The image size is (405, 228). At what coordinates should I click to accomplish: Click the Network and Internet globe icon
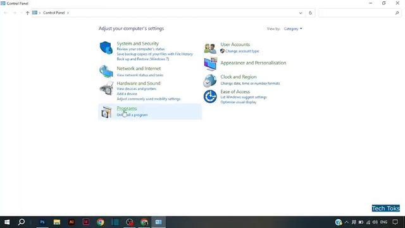coord(106,72)
